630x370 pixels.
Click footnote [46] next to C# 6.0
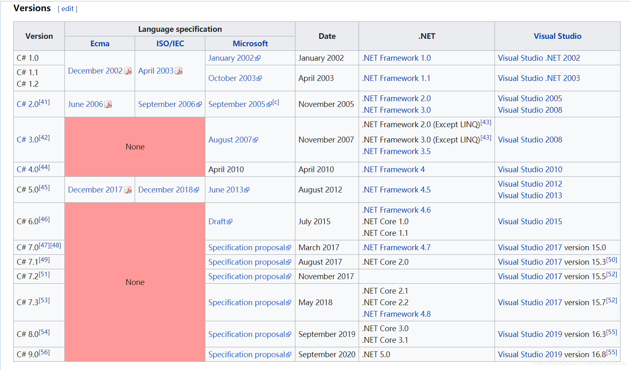pos(44,219)
